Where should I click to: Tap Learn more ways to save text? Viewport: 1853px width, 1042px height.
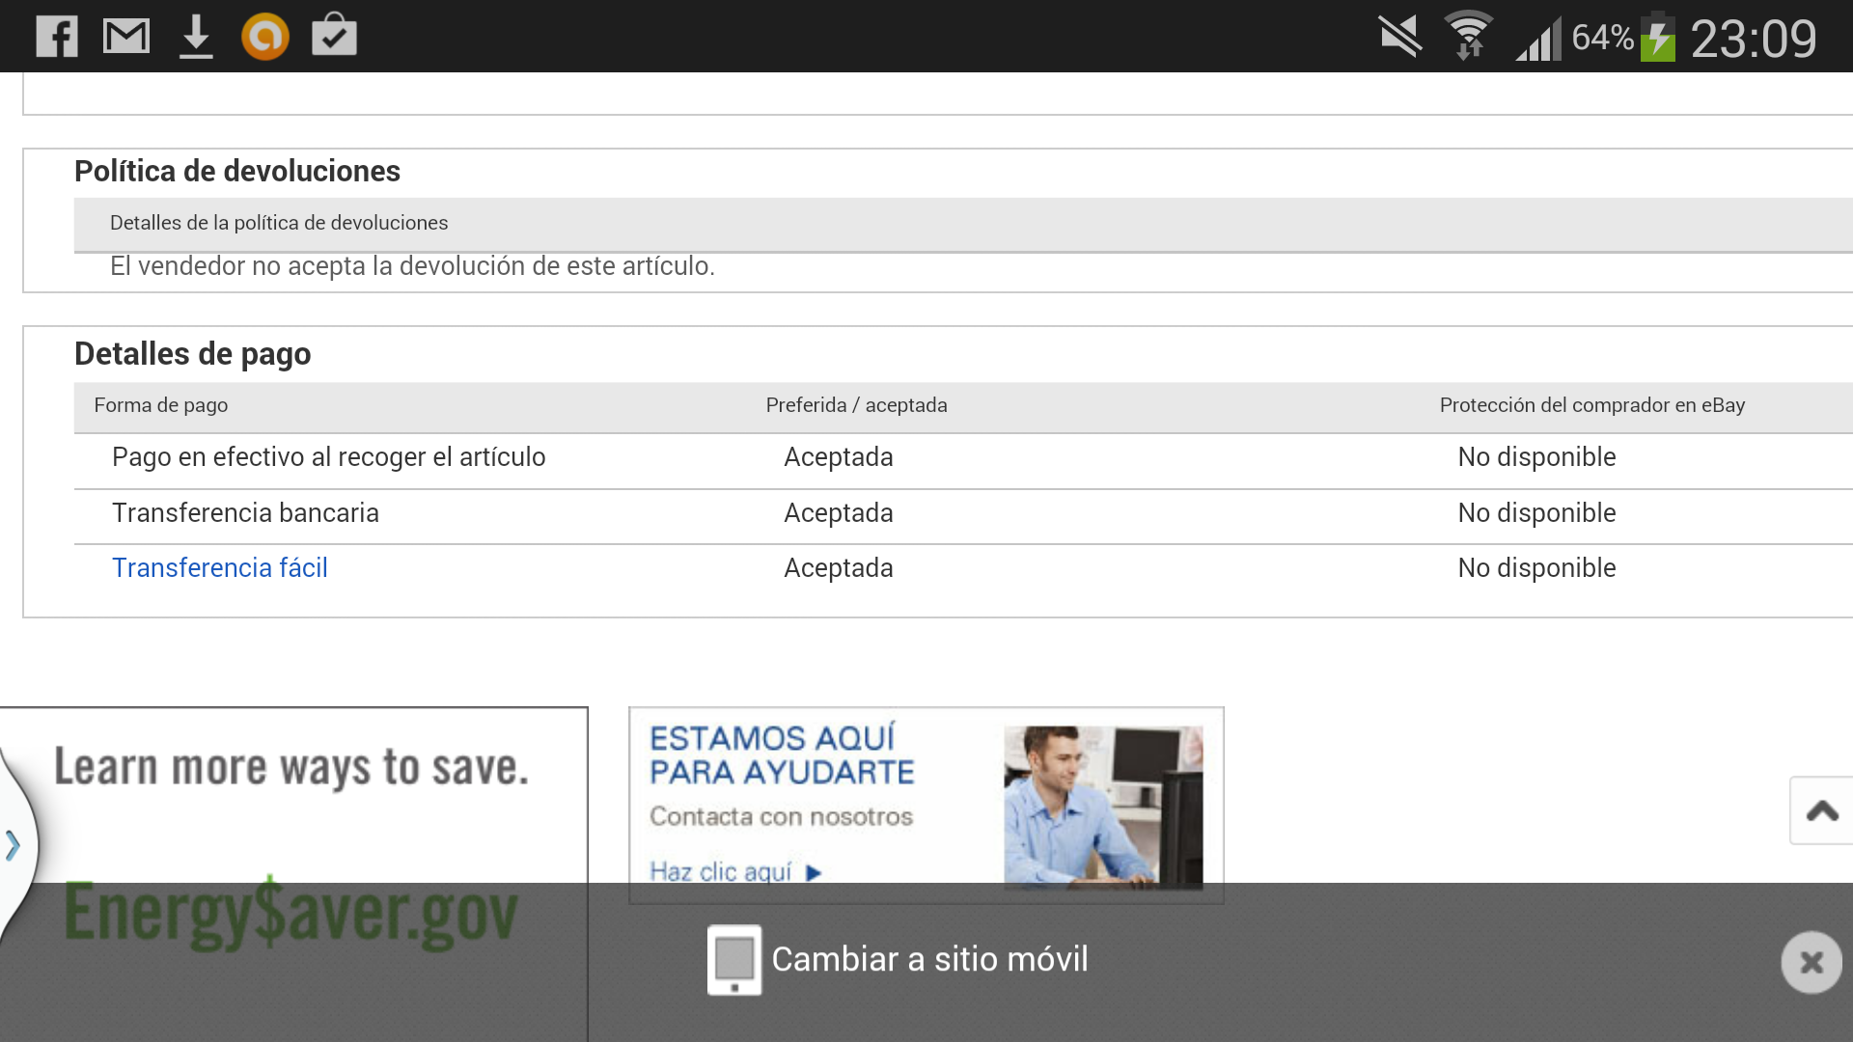291,768
